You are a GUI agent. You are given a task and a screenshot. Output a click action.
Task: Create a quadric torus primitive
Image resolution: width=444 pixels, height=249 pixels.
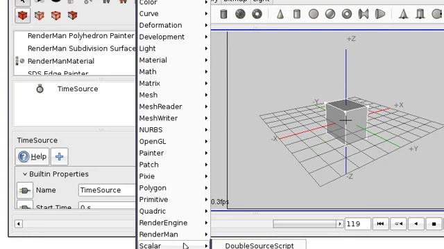347,14
